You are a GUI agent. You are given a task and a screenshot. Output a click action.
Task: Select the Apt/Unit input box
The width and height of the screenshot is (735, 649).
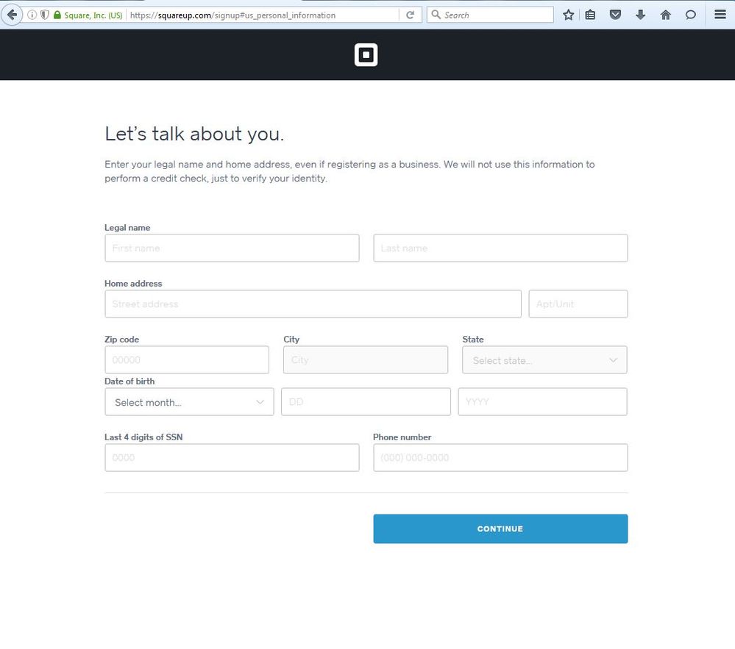point(578,304)
